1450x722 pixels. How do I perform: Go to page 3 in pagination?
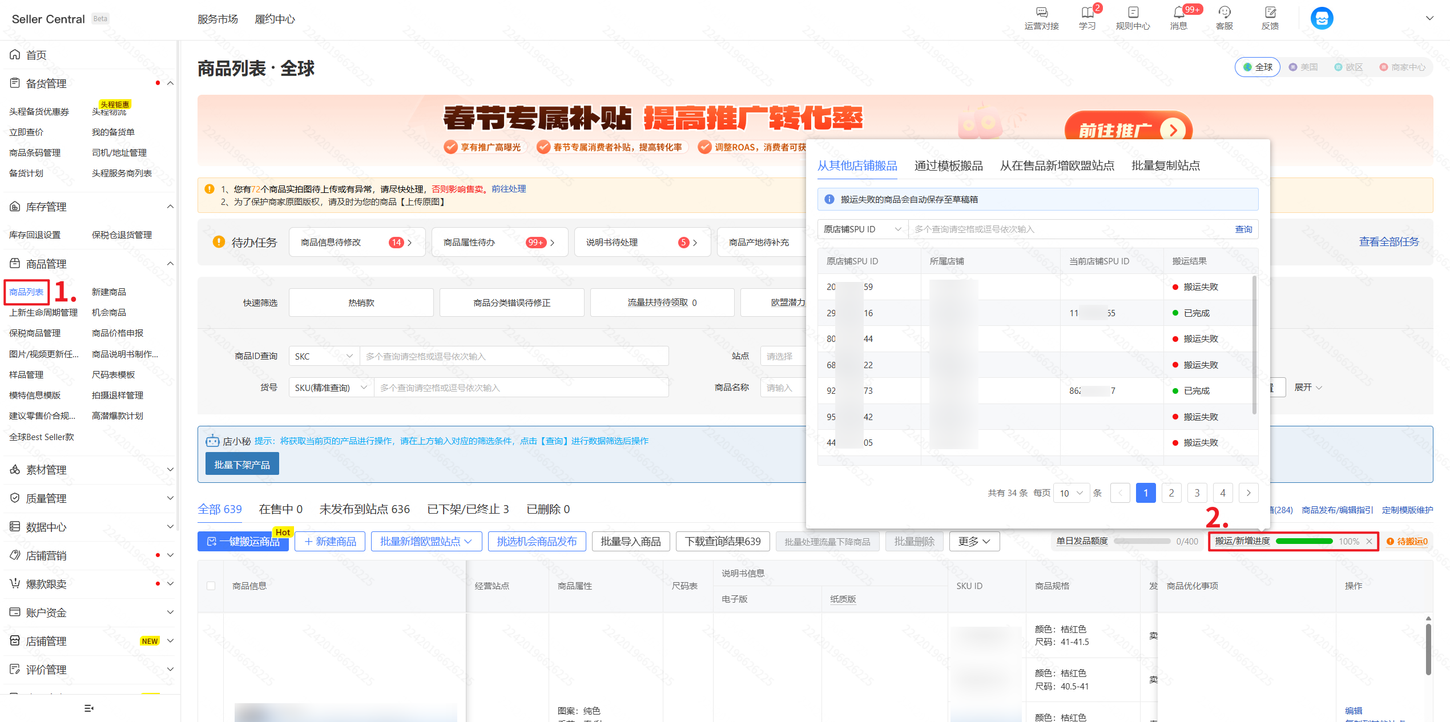point(1197,493)
